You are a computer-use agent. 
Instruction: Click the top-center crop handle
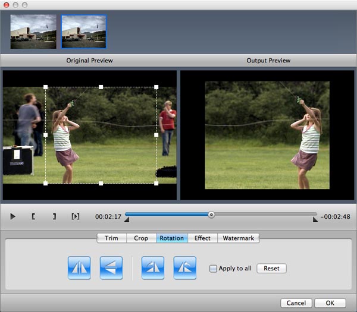tap(101, 87)
